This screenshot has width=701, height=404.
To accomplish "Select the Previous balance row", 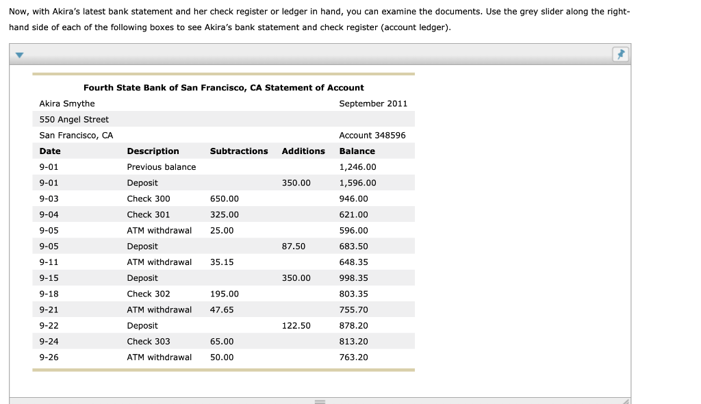I will tap(161, 166).
